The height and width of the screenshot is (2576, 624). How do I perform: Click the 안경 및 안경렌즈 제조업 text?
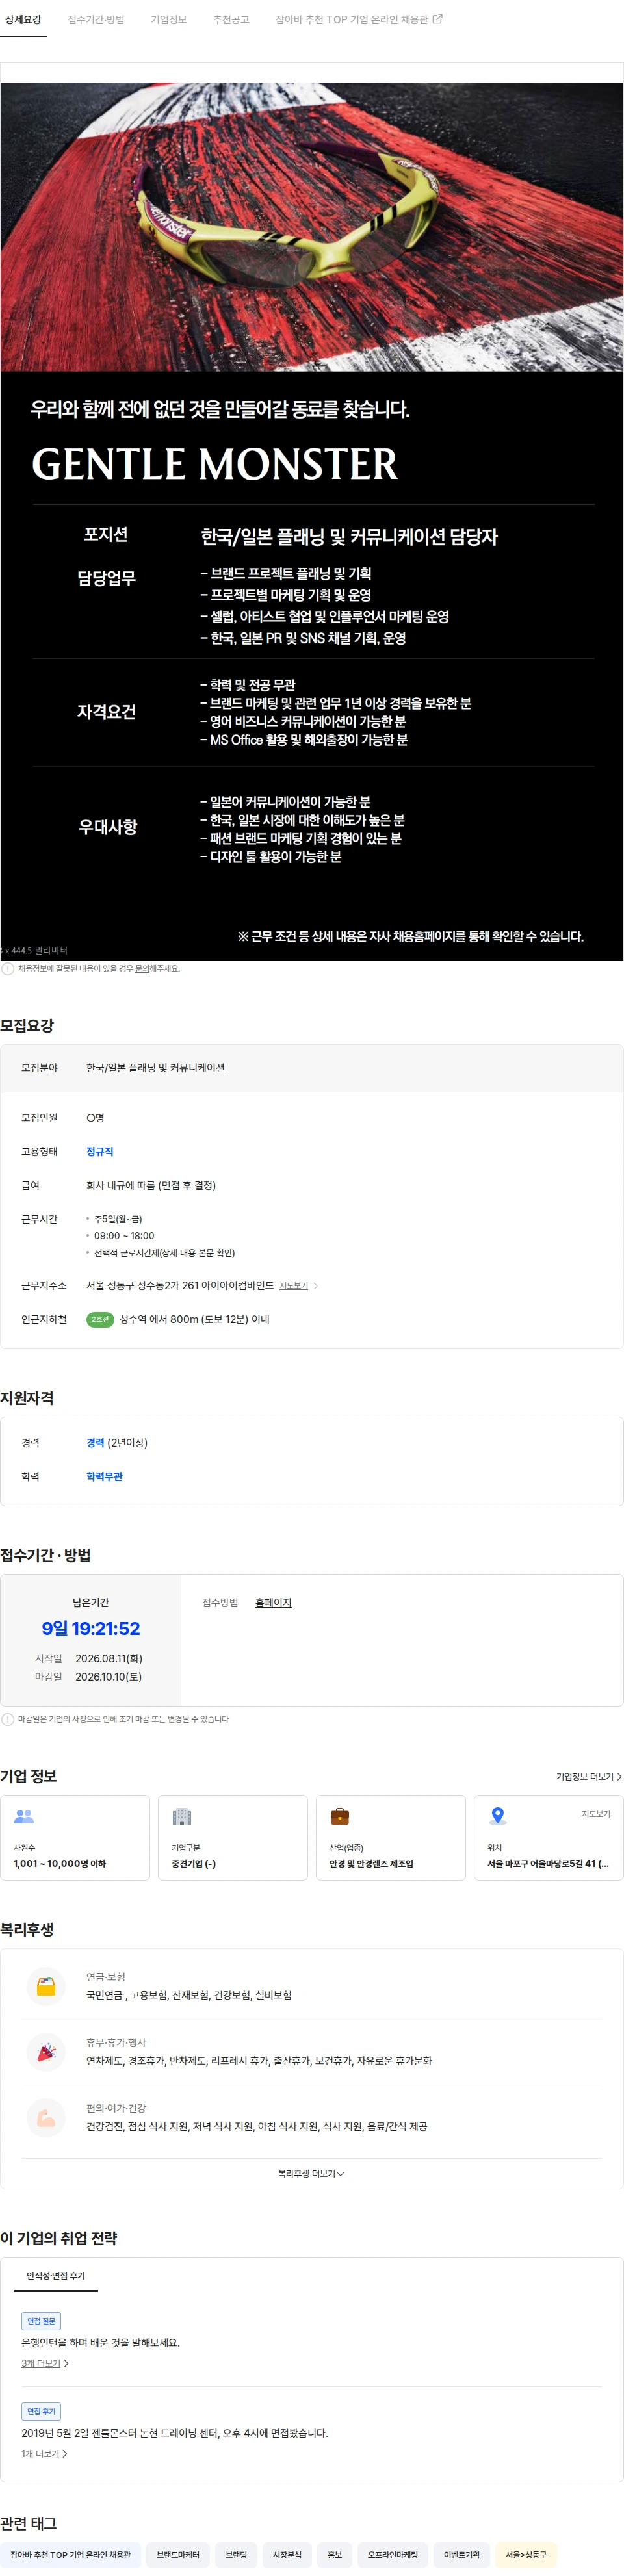[371, 1864]
